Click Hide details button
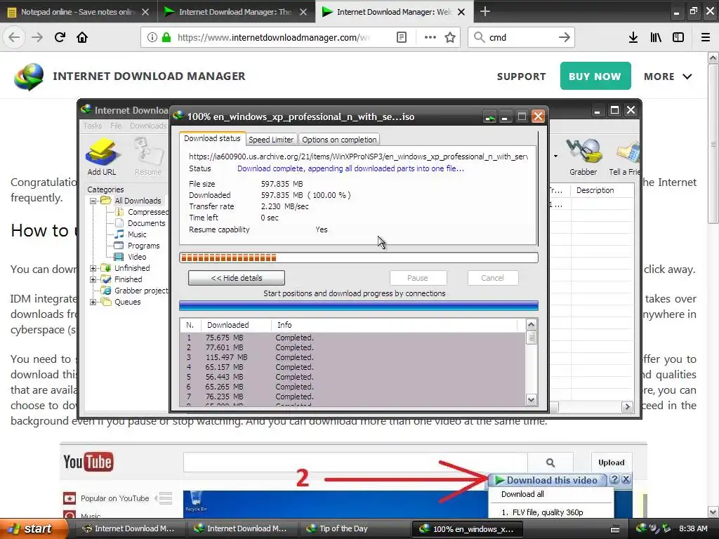Viewport: 719px width, 539px height. 236,278
